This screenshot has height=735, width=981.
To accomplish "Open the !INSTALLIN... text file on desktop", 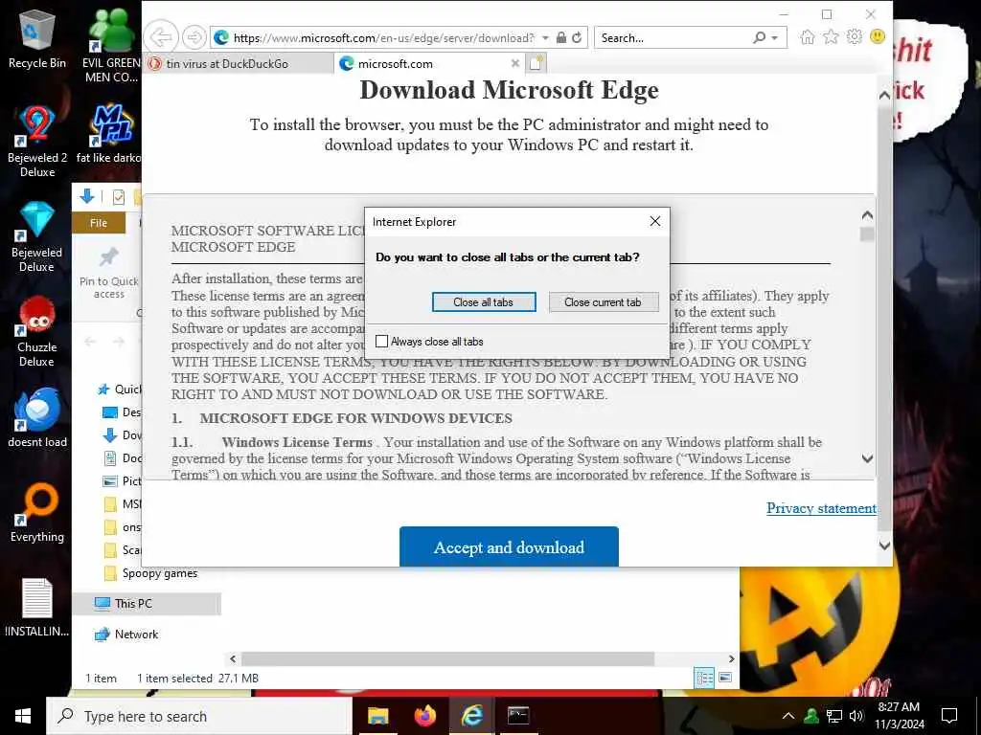I will (x=37, y=608).
